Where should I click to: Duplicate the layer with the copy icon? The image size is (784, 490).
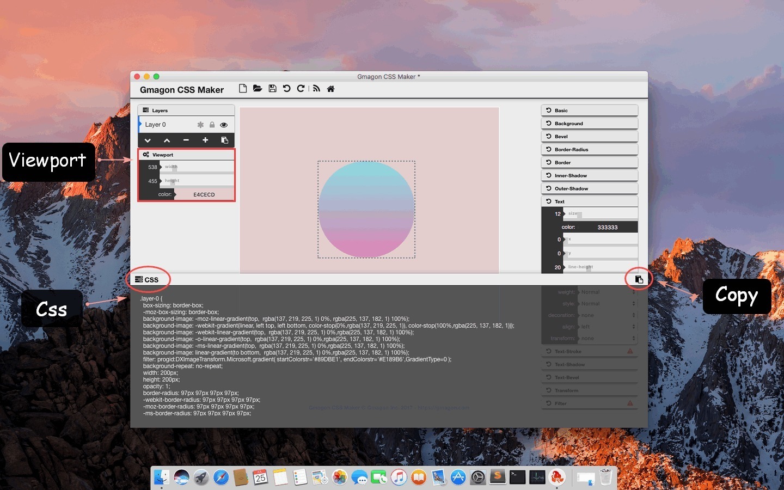[224, 140]
